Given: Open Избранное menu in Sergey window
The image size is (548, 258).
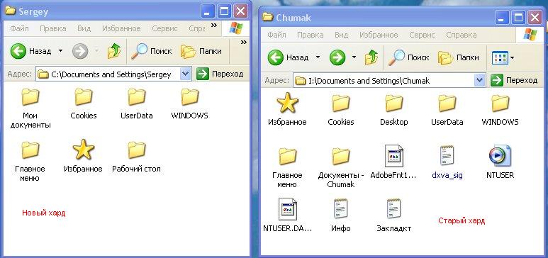Looking at the screenshot, I should click(121, 28).
